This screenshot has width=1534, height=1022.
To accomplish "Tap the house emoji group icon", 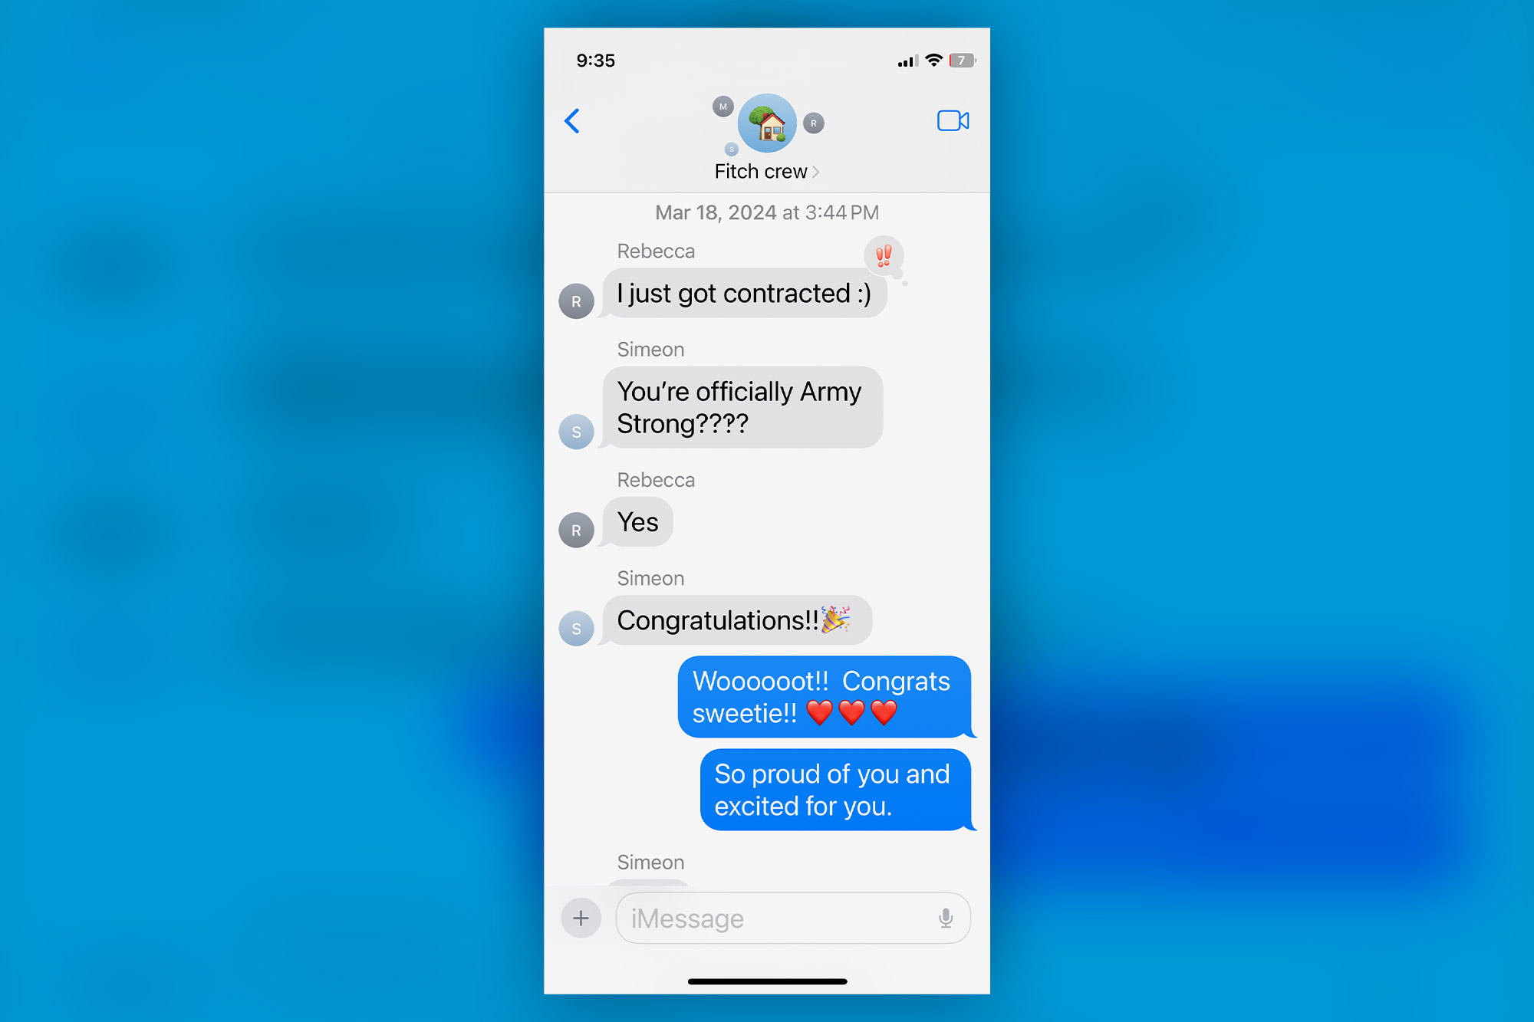I will click(765, 121).
